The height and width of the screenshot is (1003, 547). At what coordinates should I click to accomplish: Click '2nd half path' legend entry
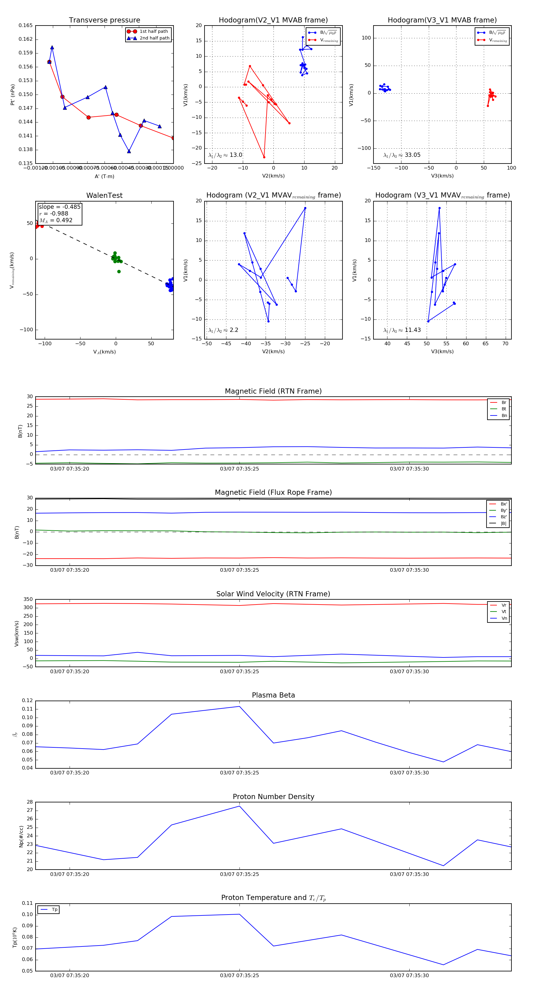(148, 38)
